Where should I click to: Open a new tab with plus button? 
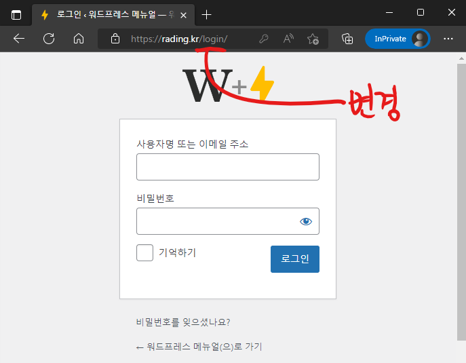pos(206,14)
